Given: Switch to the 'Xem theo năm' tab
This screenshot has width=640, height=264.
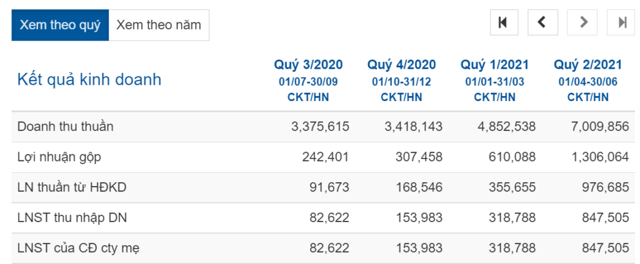Looking at the screenshot, I should point(159,25).
